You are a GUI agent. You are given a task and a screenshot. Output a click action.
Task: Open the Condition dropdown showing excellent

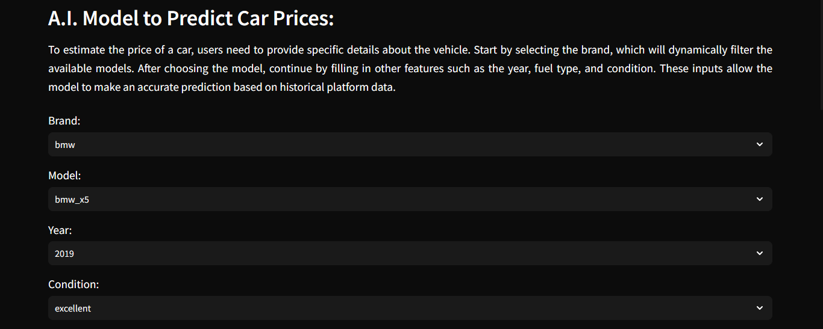tap(410, 308)
